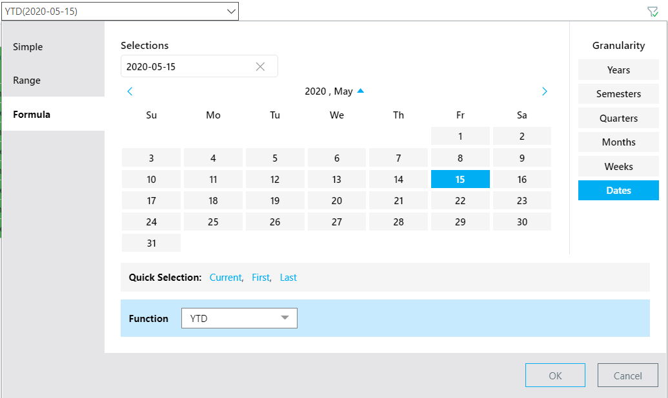The height and width of the screenshot is (398, 668).
Task: Set granularity to Dates
Action: tap(618, 191)
